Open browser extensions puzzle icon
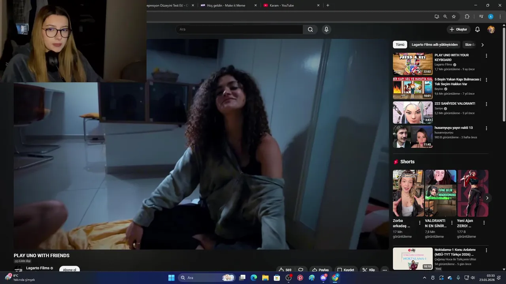This screenshot has height=284, width=506. point(467,17)
